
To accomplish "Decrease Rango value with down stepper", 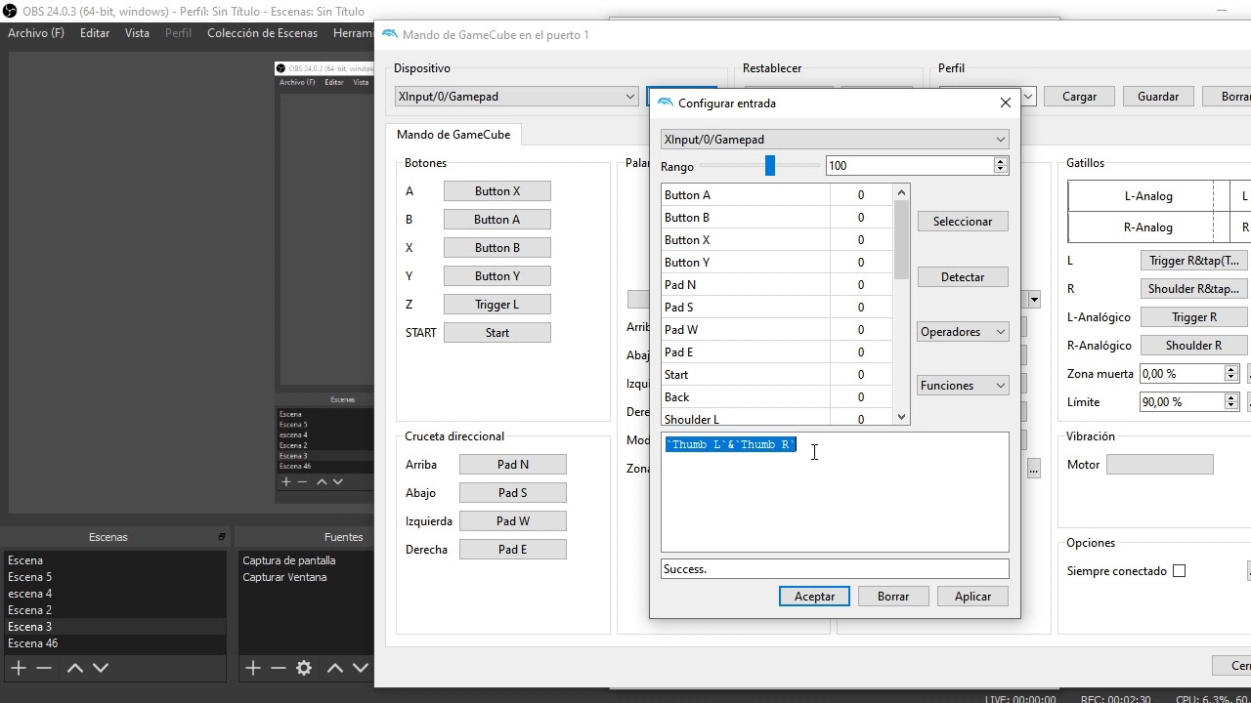I will click(1000, 170).
